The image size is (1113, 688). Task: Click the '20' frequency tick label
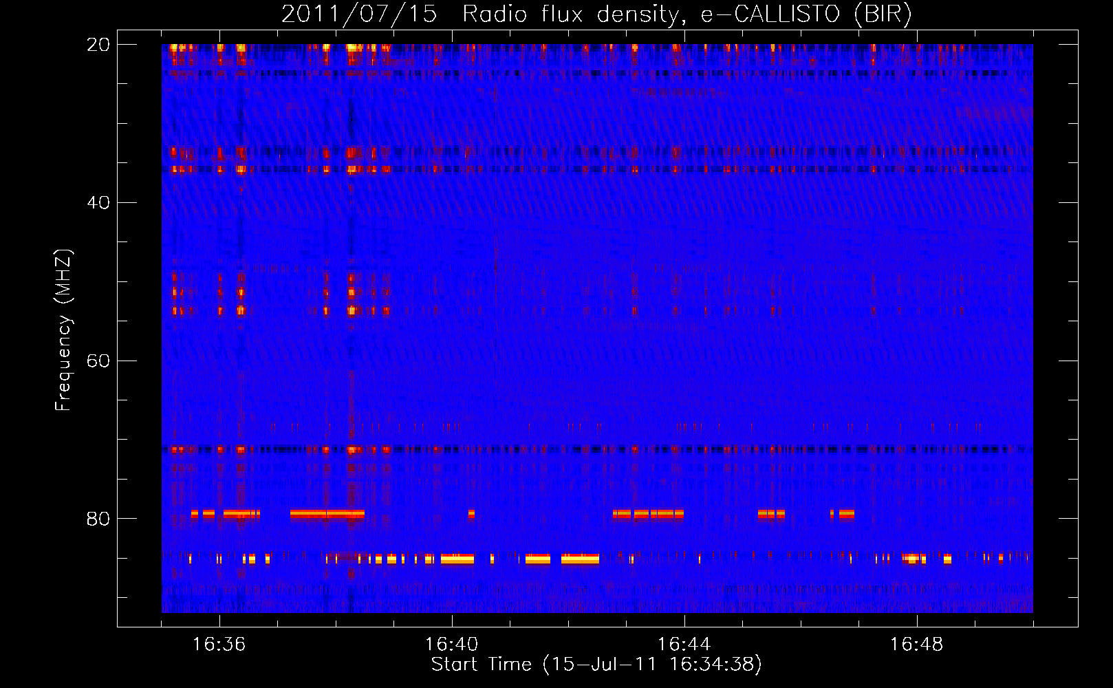point(98,45)
